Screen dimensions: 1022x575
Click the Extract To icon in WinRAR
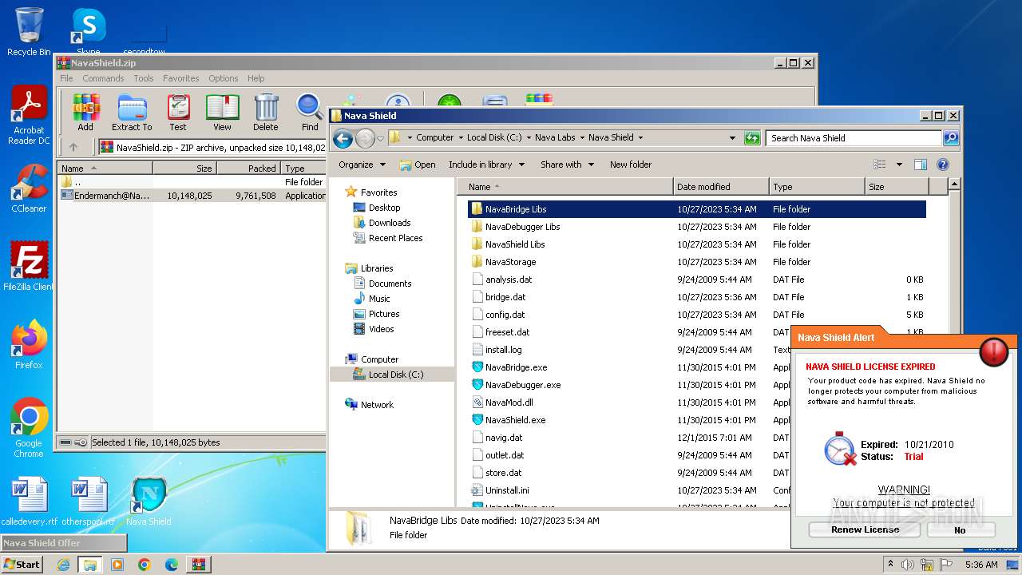(132, 113)
